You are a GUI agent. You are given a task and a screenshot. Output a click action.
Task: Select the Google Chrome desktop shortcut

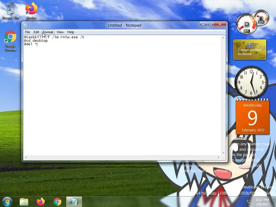11,41
